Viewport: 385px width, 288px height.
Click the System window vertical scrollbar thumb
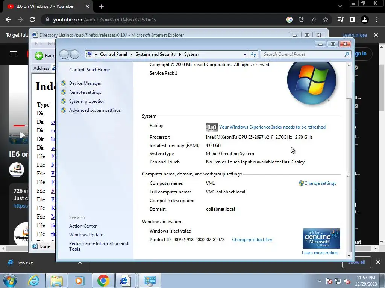[x=349, y=175]
